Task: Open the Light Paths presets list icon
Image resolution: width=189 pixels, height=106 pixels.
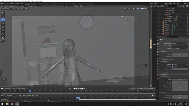Action: [185, 74]
